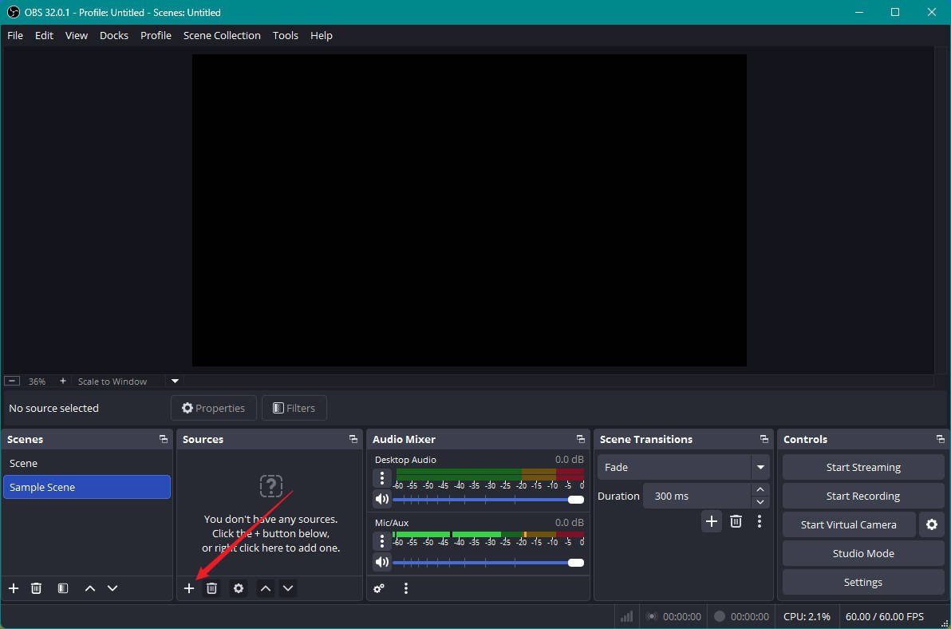The width and height of the screenshot is (951, 629).
Task: Zoom in preview with plus button
Action: 62,381
